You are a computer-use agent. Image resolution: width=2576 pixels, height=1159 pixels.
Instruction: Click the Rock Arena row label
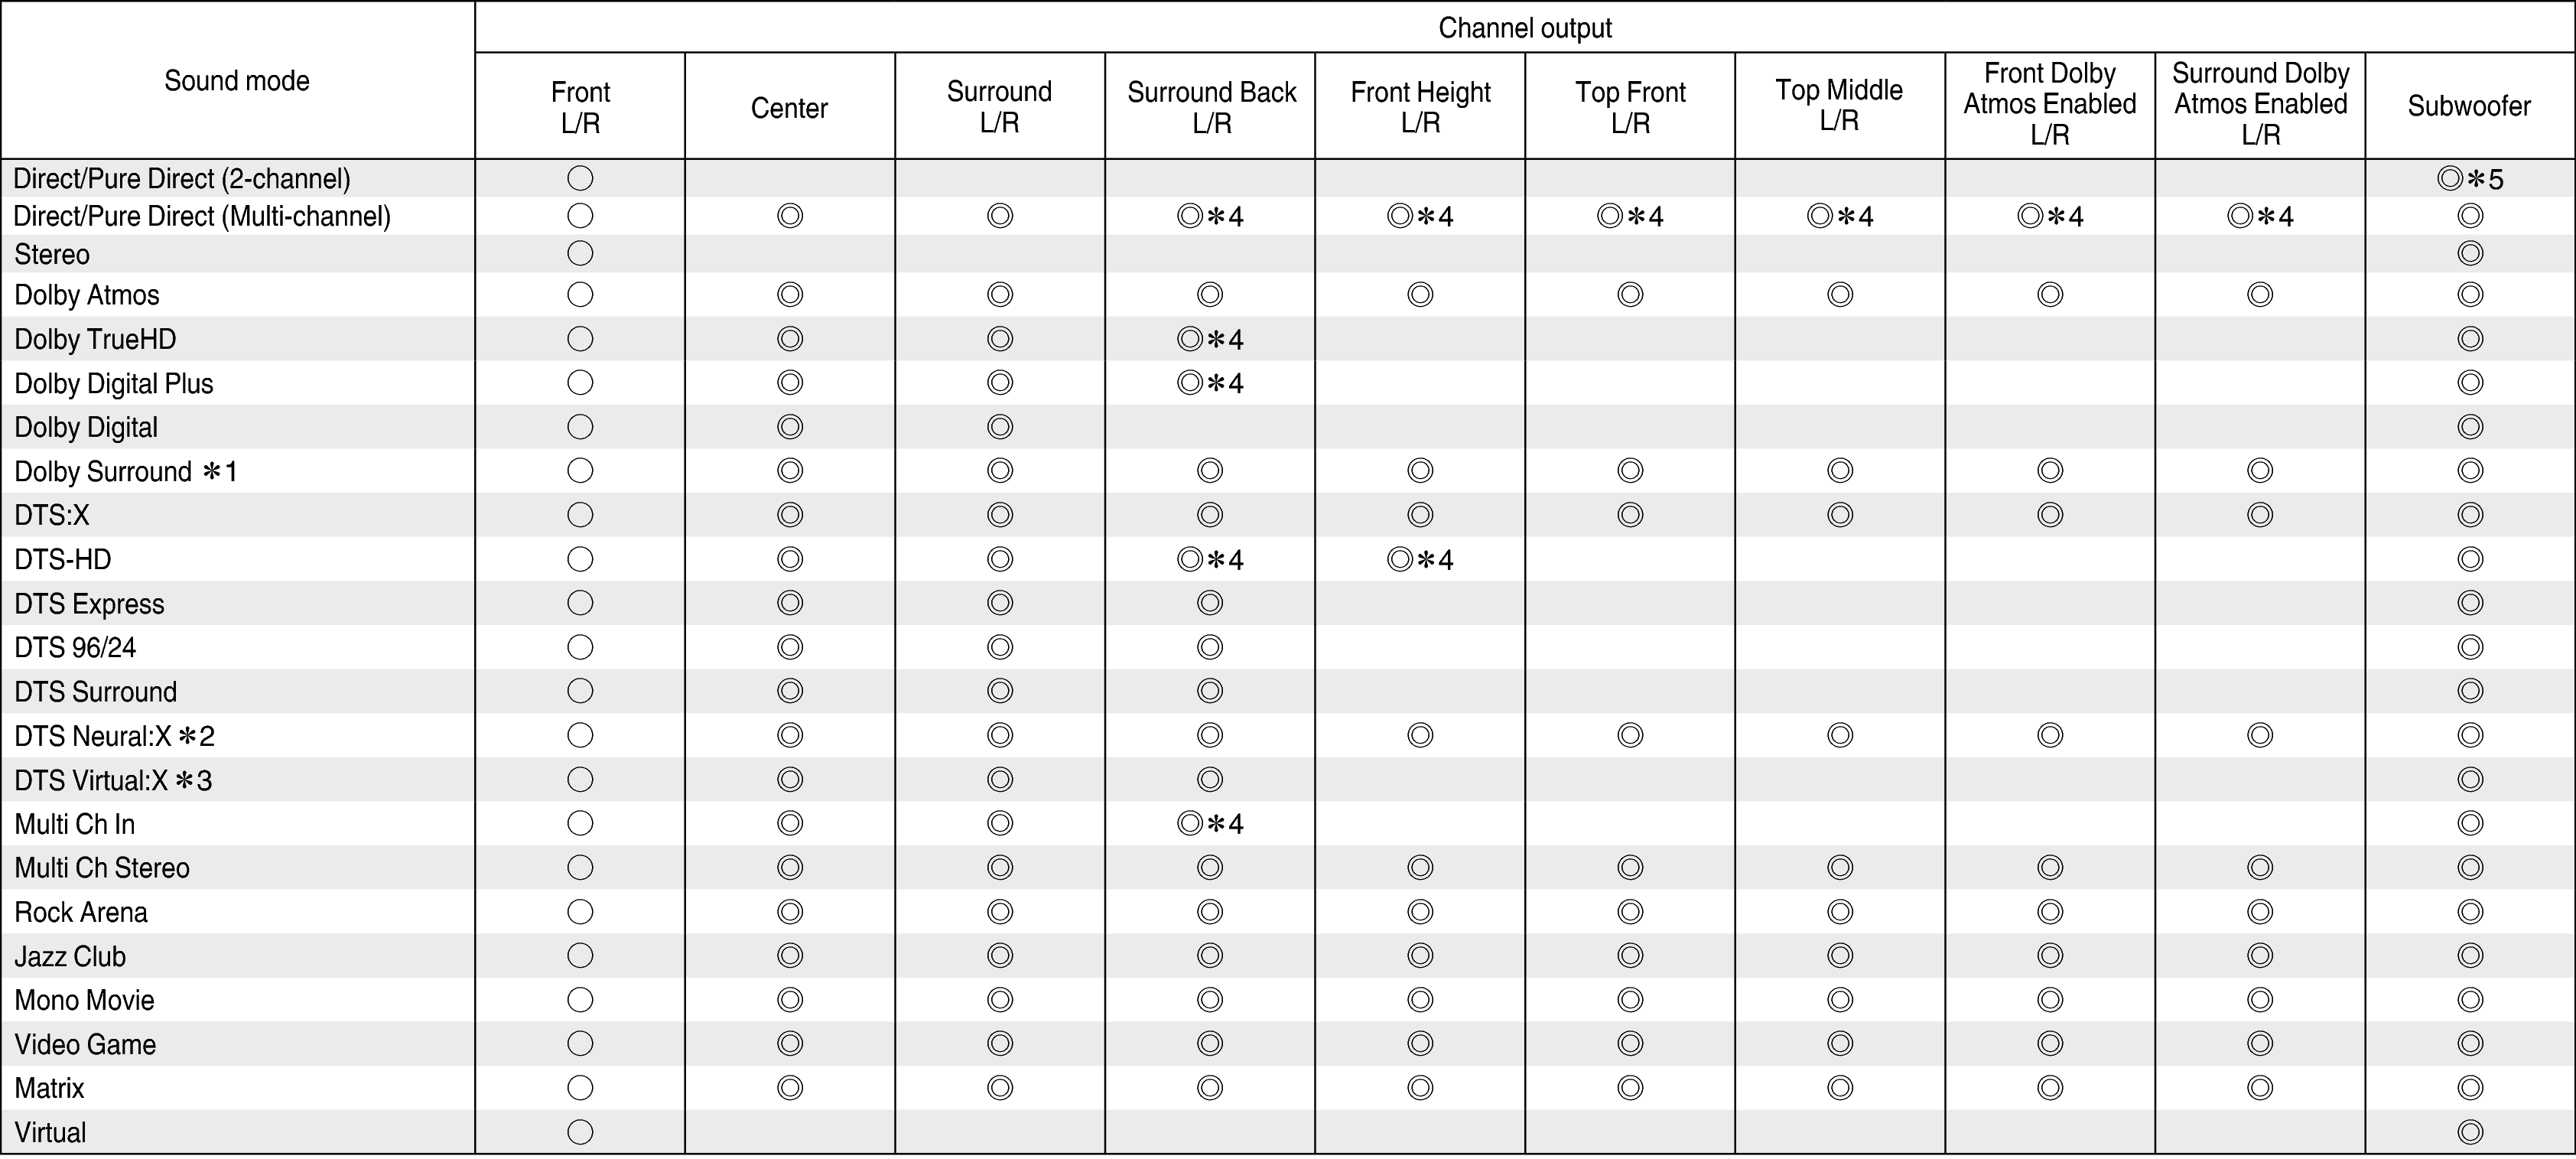pyautogui.click(x=81, y=913)
